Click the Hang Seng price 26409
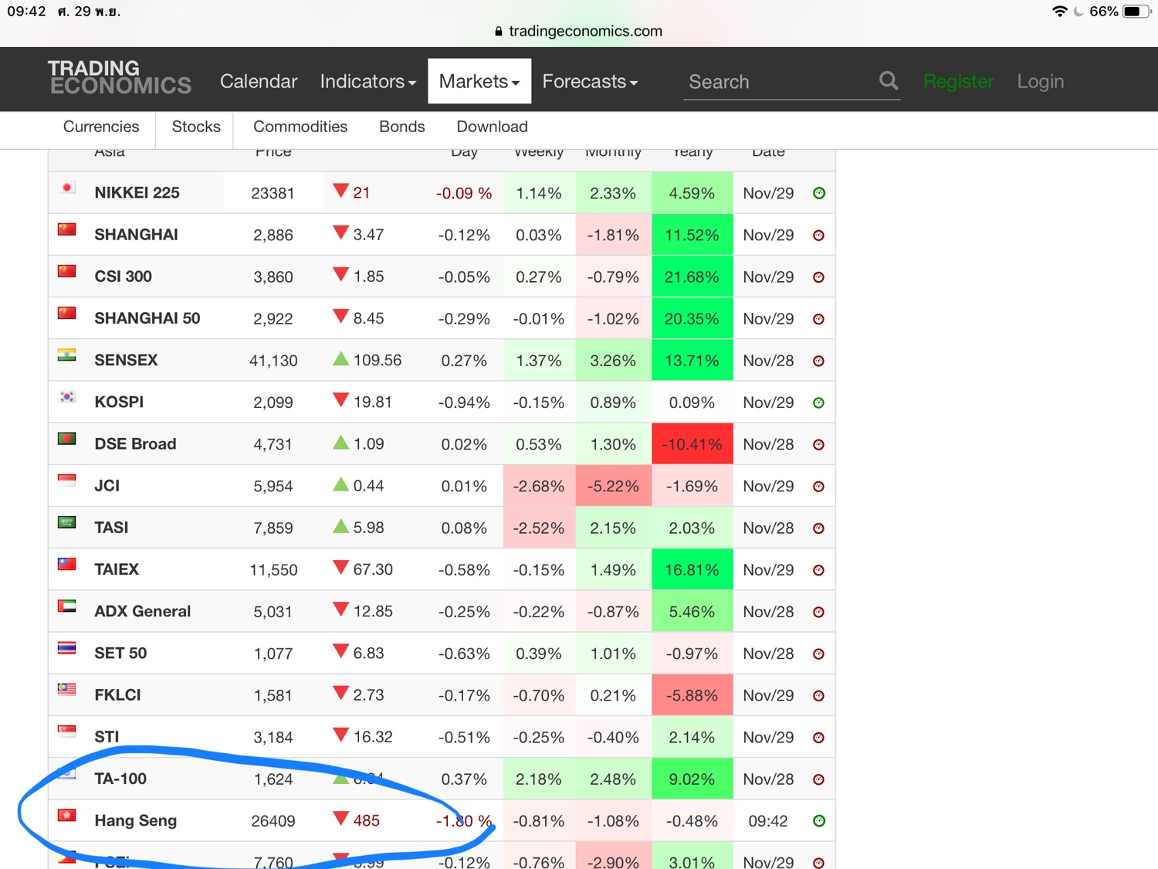 (x=273, y=820)
